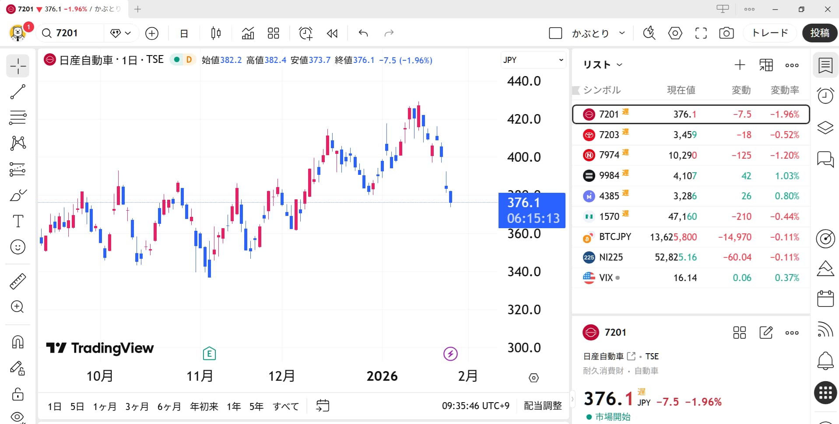The width and height of the screenshot is (839, 424).
Task: Take a chart snapshot with camera icon
Action: point(726,33)
